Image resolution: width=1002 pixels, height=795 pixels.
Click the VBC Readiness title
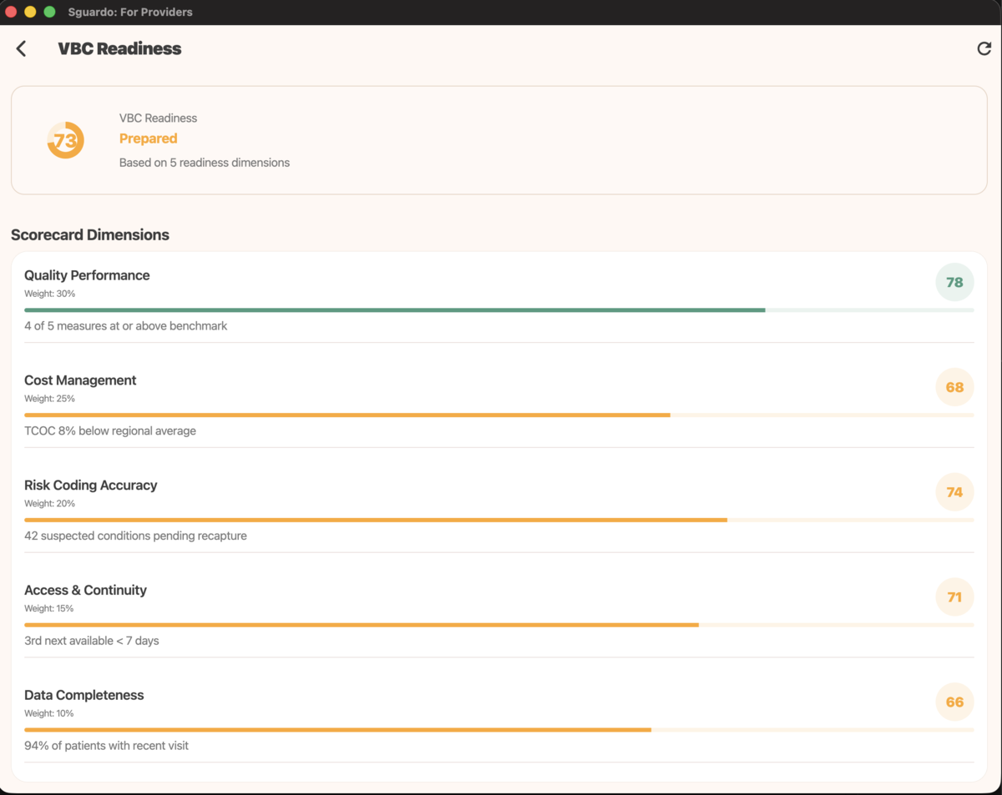pos(119,48)
